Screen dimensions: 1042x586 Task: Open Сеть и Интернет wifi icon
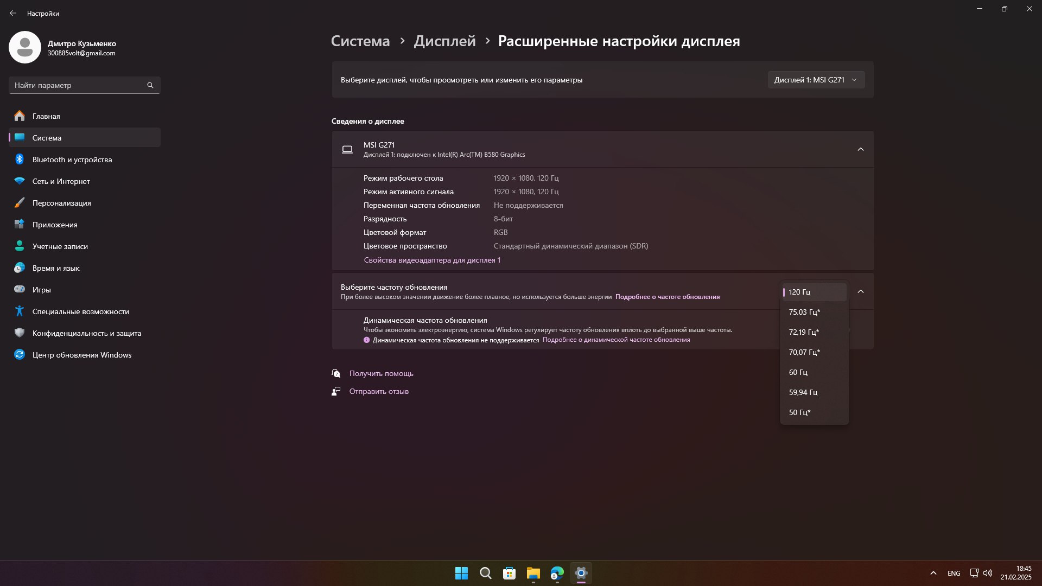point(20,181)
